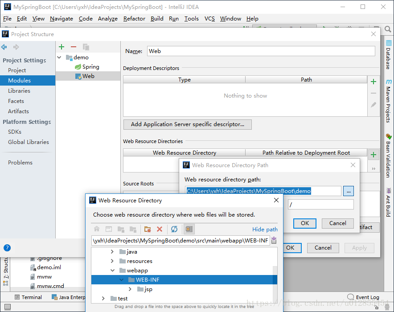Click the edit pencil icon for descriptors
Screen dimensions: 394x312
(373, 104)
